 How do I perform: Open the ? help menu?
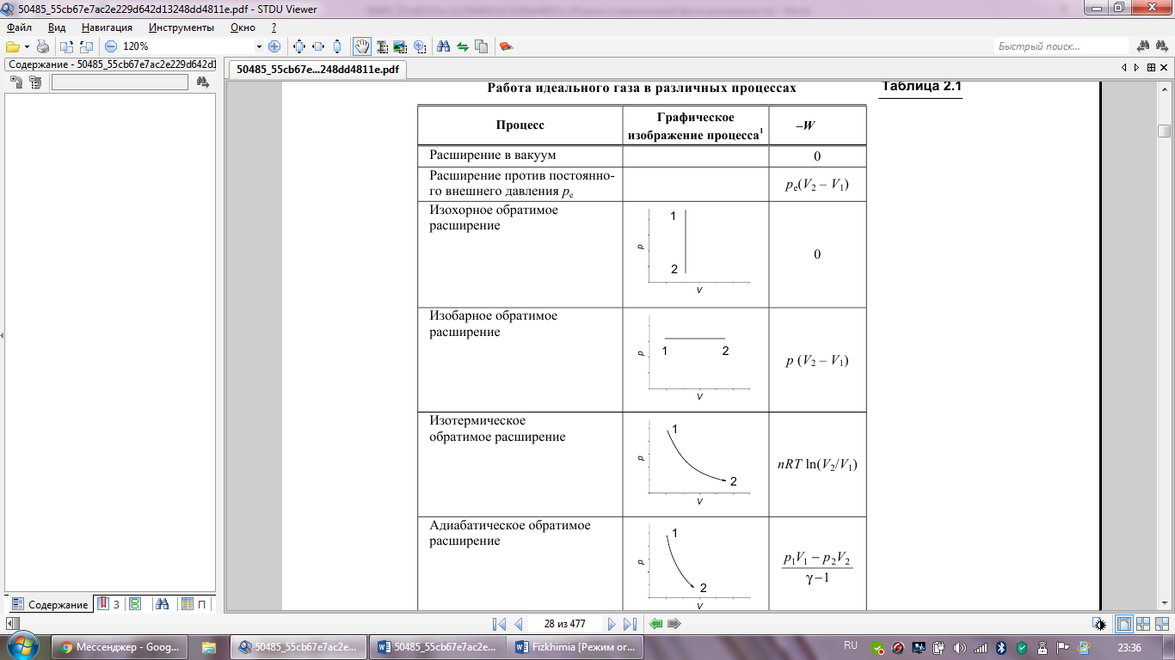(x=274, y=27)
